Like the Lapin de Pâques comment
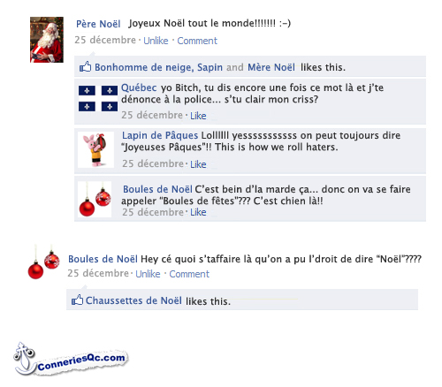This screenshot has width=442, height=387. (198, 164)
